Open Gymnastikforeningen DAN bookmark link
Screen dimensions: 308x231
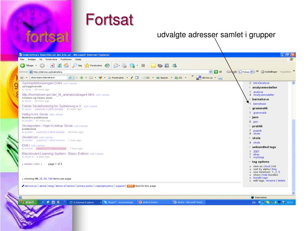(x=42, y=83)
